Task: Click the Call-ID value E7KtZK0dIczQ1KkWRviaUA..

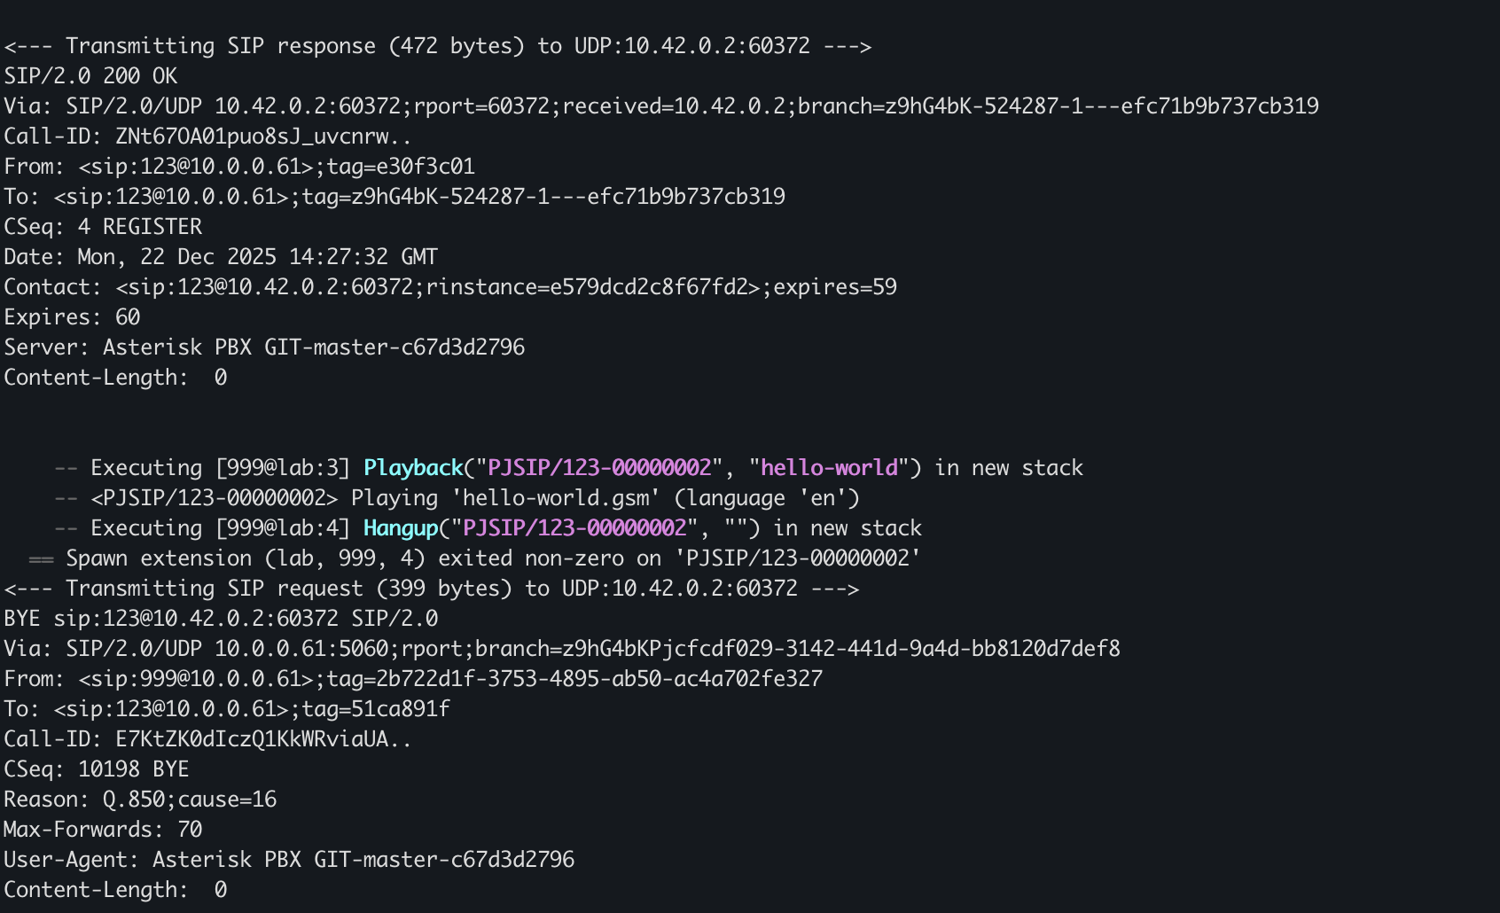Action: [x=263, y=739]
